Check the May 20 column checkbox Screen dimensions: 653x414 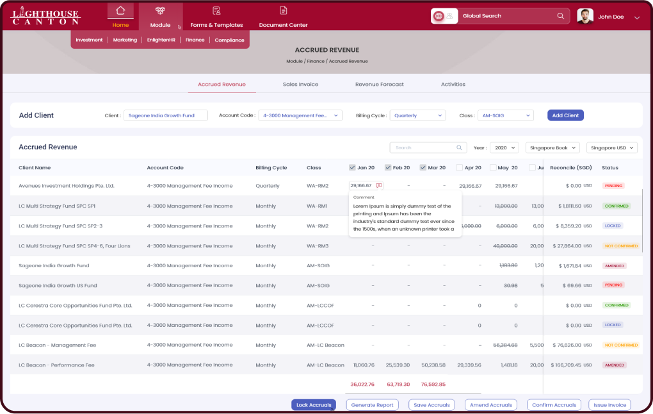click(x=493, y=168)
